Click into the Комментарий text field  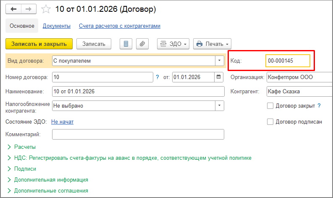[x=138, y=134]
